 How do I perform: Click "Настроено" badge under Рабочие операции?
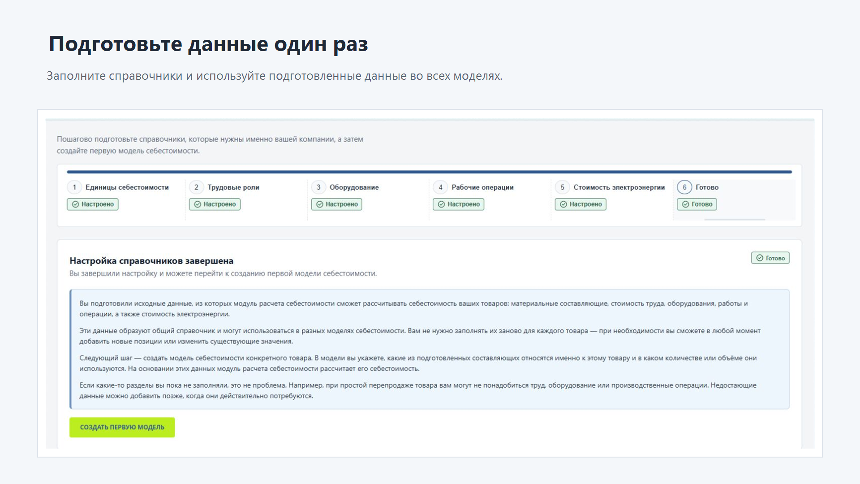pos(459,204)
